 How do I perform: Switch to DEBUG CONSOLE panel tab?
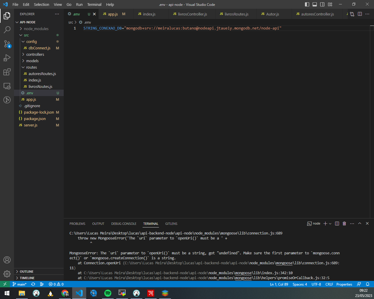[x=124, y=224]
